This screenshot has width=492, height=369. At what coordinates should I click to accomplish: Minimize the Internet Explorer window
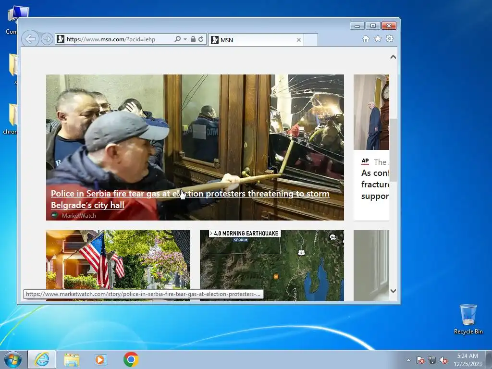(357, 26)
